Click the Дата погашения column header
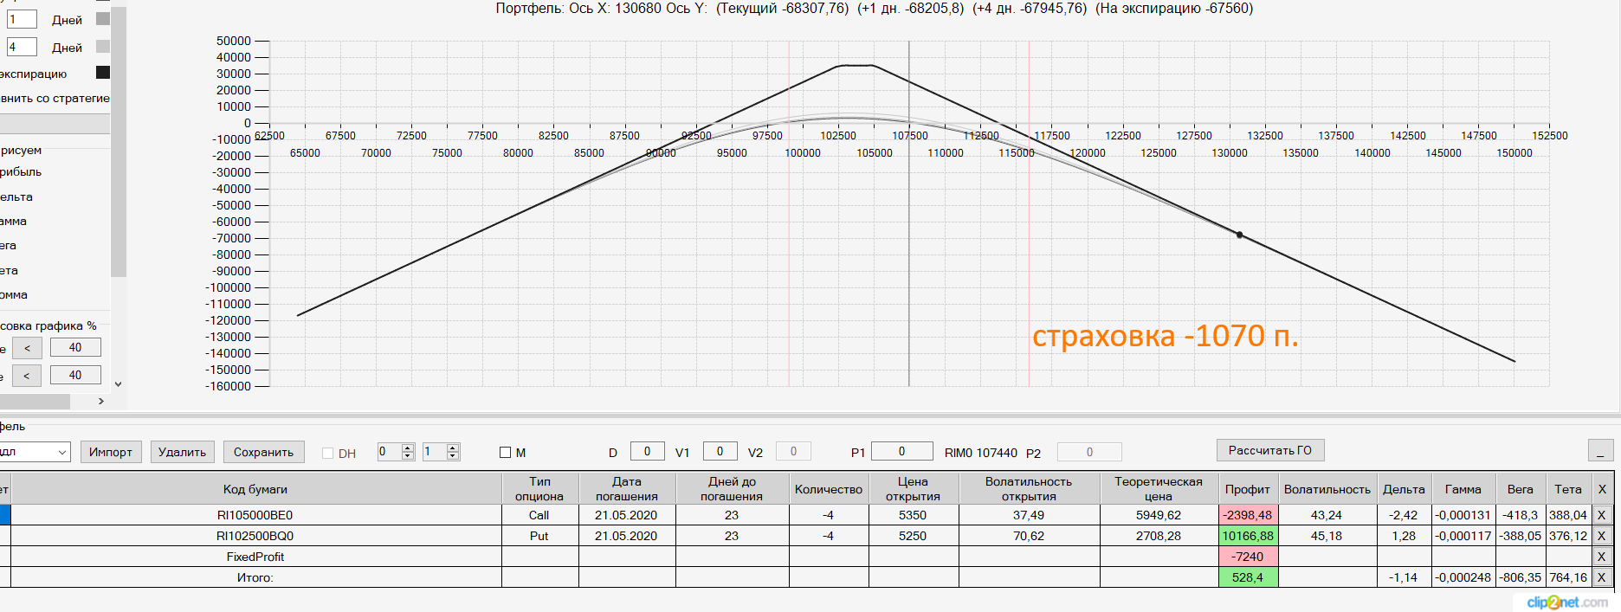 pos(627,489)
